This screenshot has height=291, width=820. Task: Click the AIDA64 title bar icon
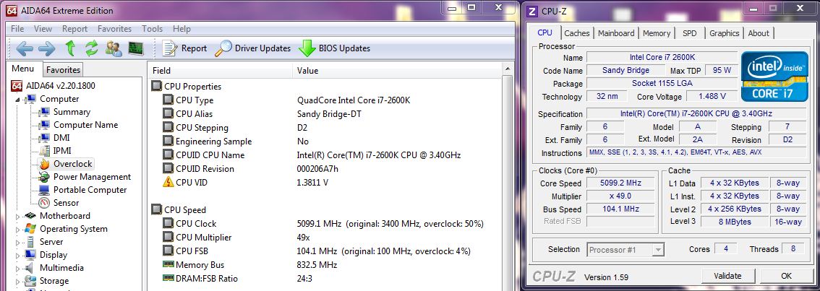coord(11,10)
